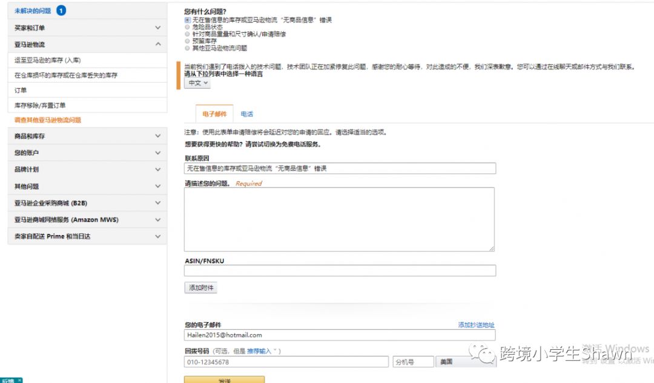Open the 美国 country dropdown
The image size is (654, 383).
[x=466, y=362]
